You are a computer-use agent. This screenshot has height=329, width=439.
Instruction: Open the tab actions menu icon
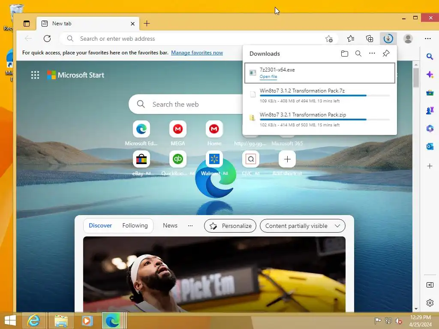[27, 24]
